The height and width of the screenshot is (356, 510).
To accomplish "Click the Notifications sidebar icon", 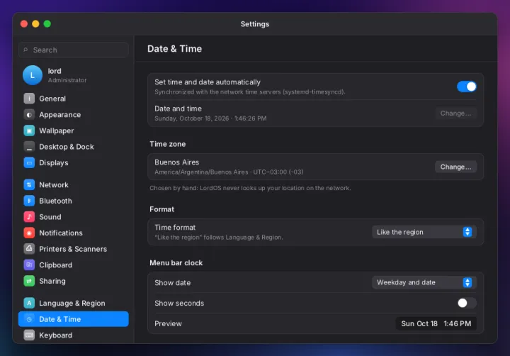I will tap(29, 233).
